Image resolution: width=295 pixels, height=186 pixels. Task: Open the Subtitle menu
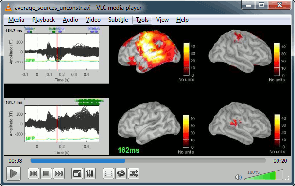tap(118, 20)
